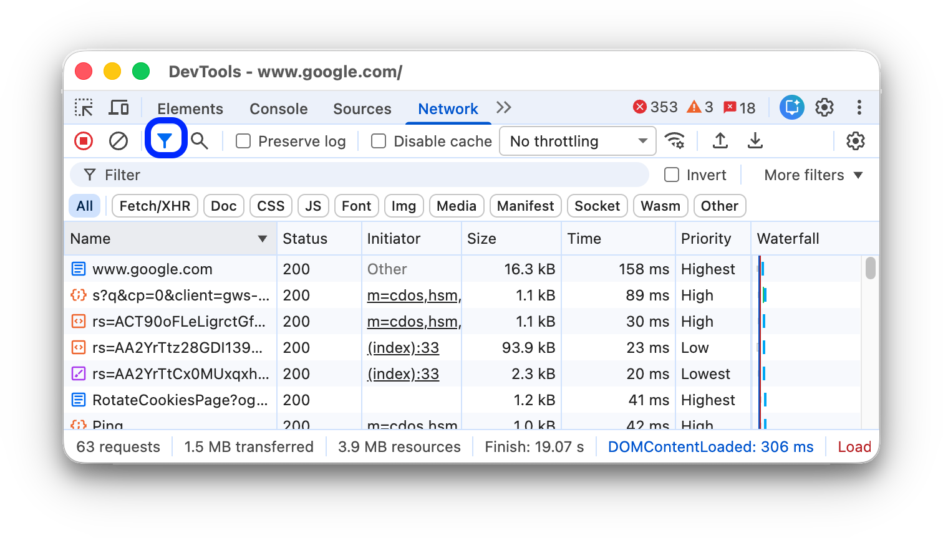The image size is (943, 538).
Task: Filter requests by Other type
Action: pos(720,206)
